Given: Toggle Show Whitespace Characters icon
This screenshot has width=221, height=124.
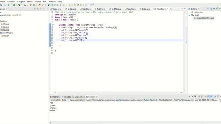Looking at the screenshot, I should click(x=60, y=5).
